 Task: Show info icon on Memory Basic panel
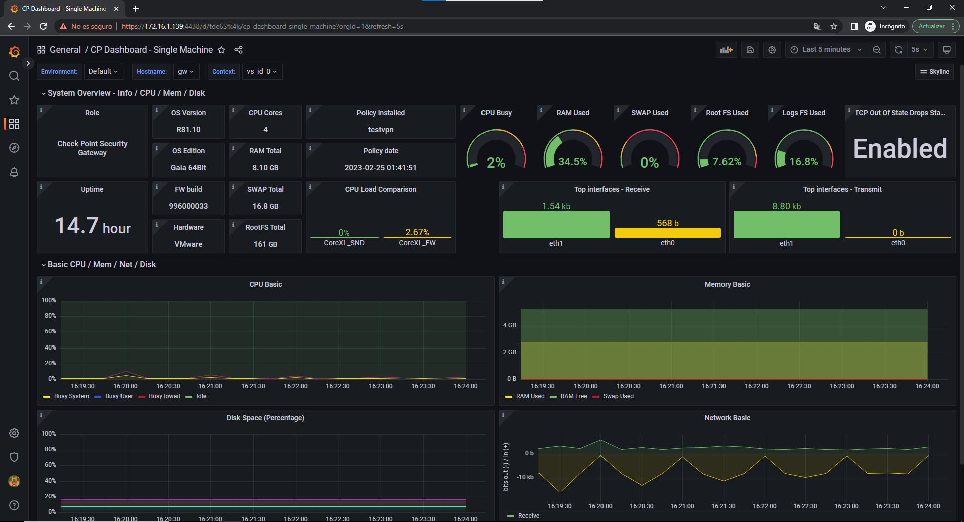[503, 281]
